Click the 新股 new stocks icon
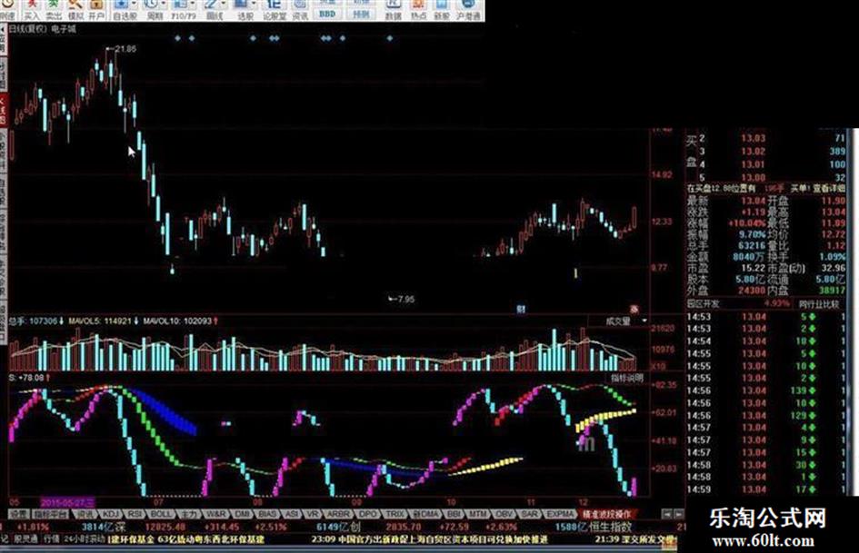The height and width of the screenshot is (553, 859). click(x=442, y=9)
